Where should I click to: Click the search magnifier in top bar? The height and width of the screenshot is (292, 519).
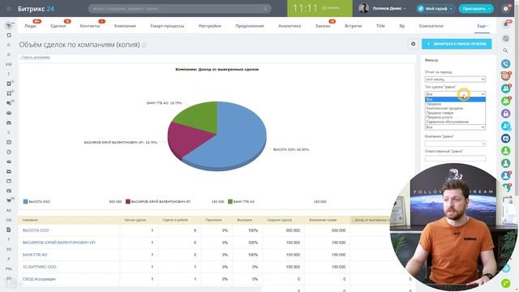(265, 9)
